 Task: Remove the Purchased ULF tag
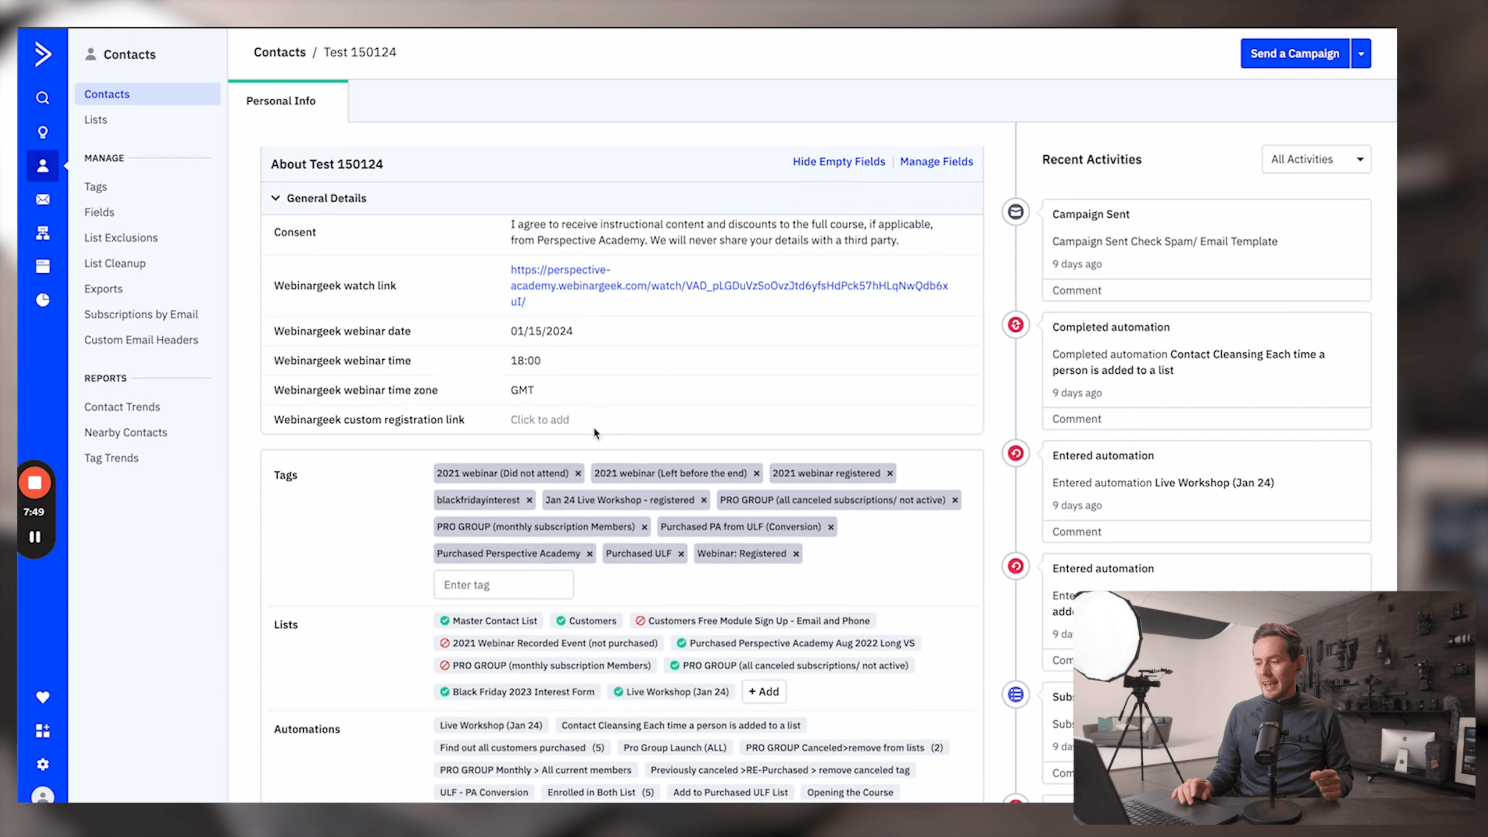click(x=681, y=554)
